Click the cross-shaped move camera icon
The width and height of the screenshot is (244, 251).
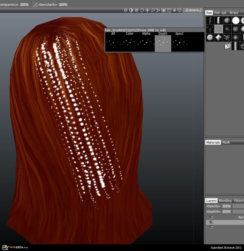tap(147, 10)
